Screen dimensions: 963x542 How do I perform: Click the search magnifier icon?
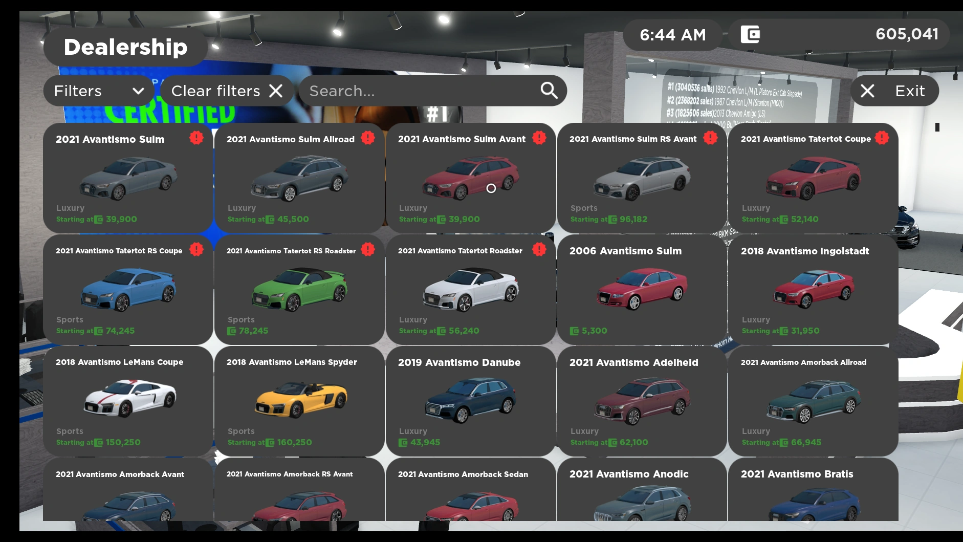coord(549,91)
